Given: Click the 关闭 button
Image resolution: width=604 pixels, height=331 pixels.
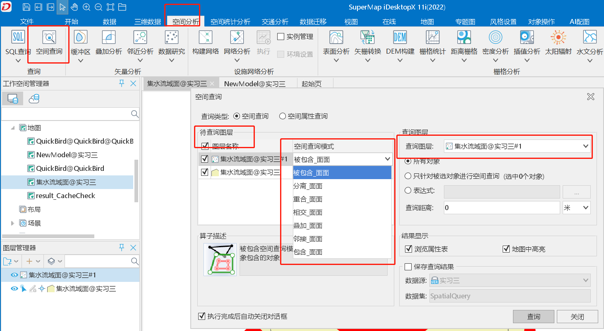Looking at the screenshot, I should coord(577,317).
